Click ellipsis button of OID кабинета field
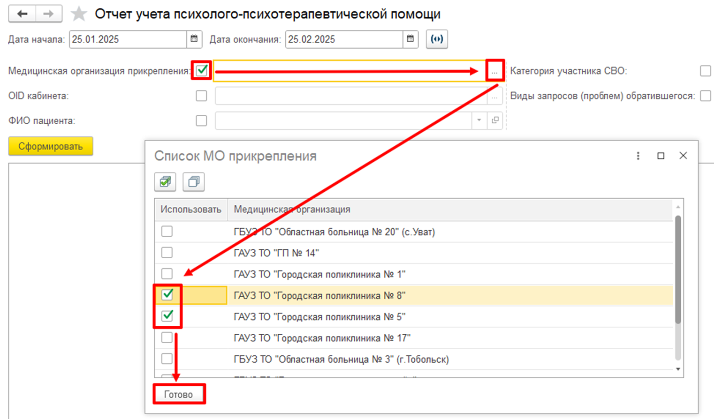The height and width of the screenshot is (420, 715). click(x=494, y=97)
